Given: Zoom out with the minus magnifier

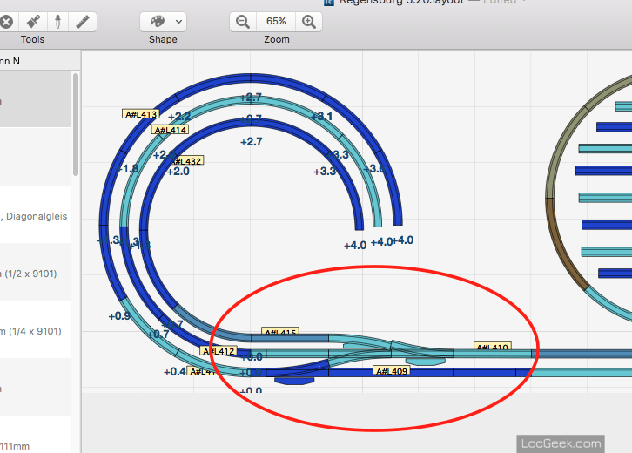Looking at the screenshot, I should 243,22.
